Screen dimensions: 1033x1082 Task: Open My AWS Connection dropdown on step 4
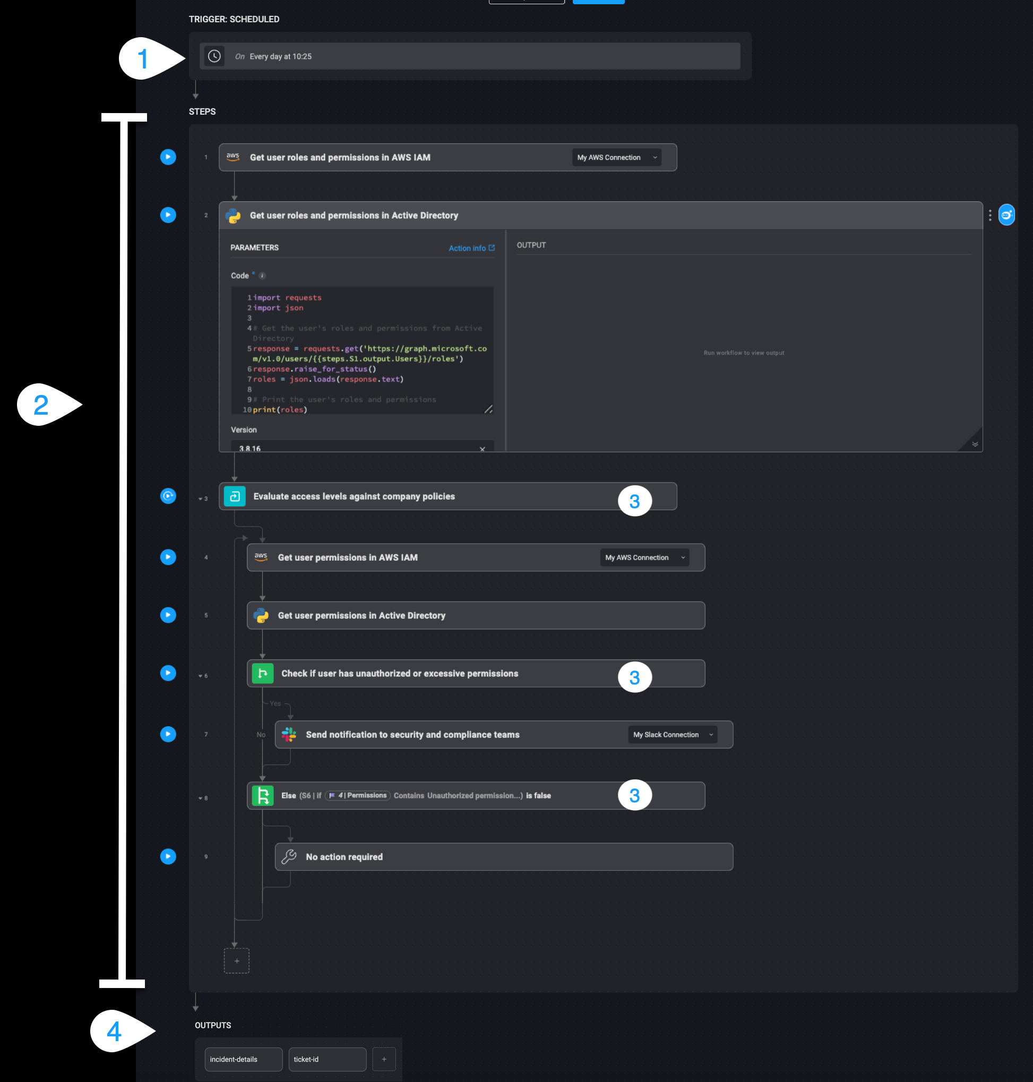(644, 557)
